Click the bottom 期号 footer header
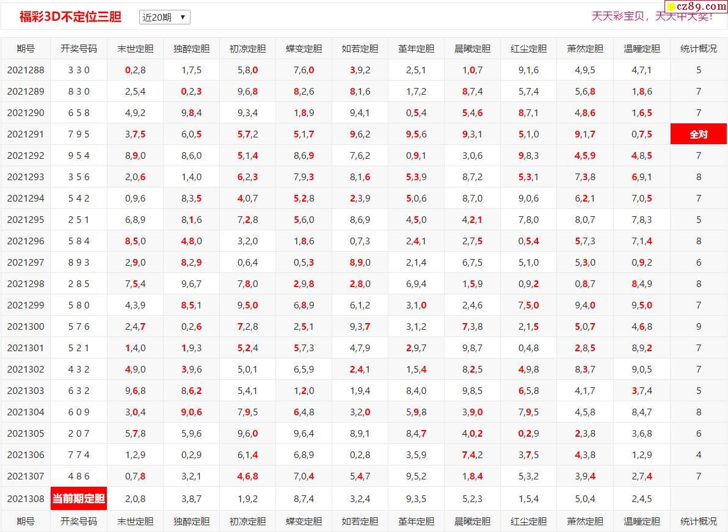728x532 pixels. click(x=26, y=521)
